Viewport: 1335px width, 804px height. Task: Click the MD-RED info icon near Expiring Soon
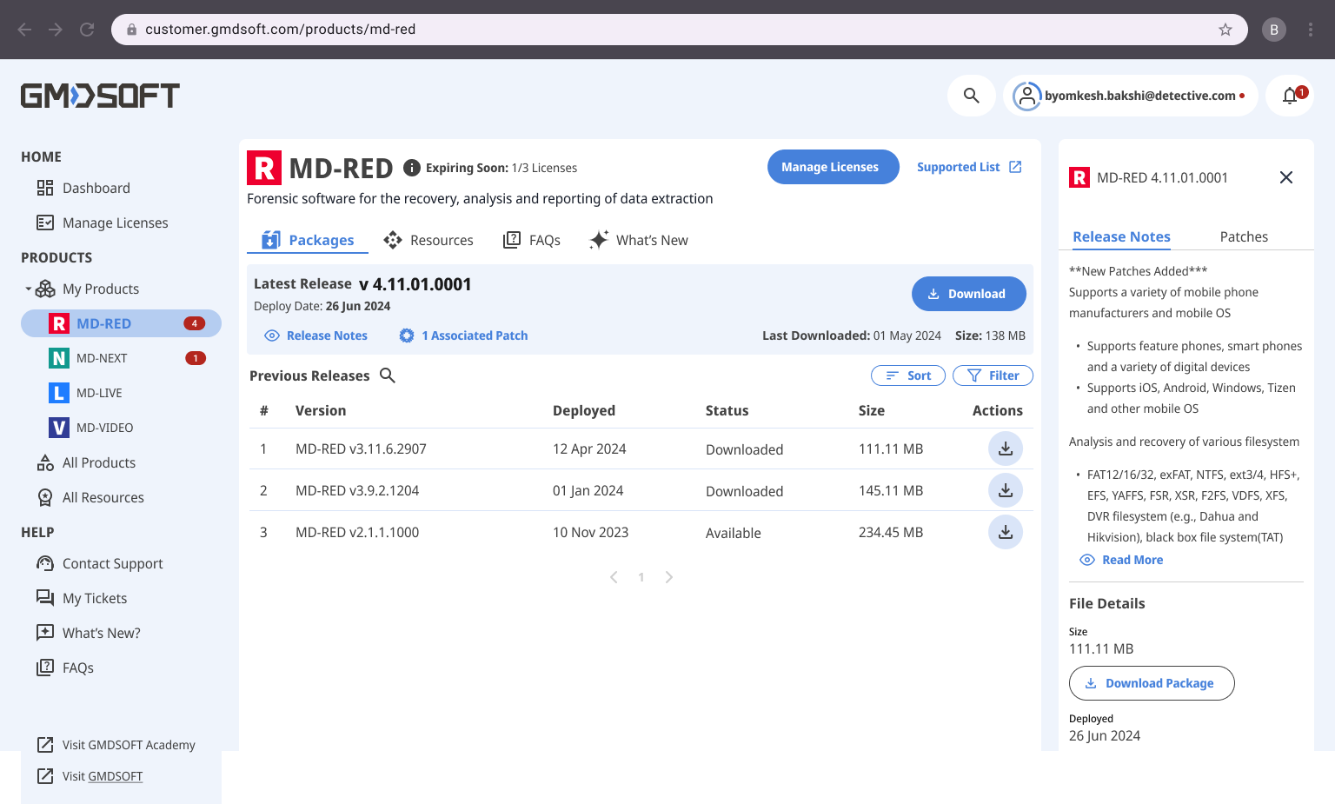pos(412,168)
